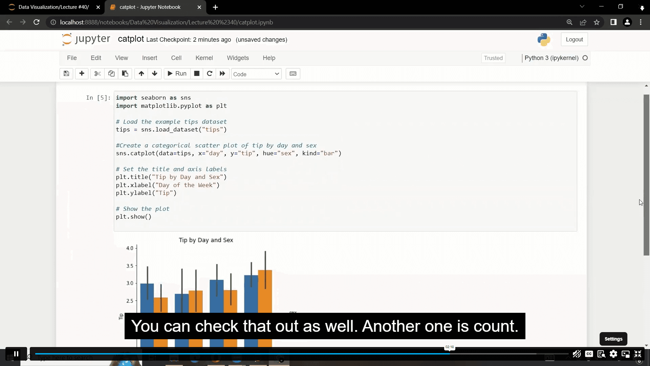Enable closed captions on the video
Viewport: 650px width, 366px height.
coord(589,354)
